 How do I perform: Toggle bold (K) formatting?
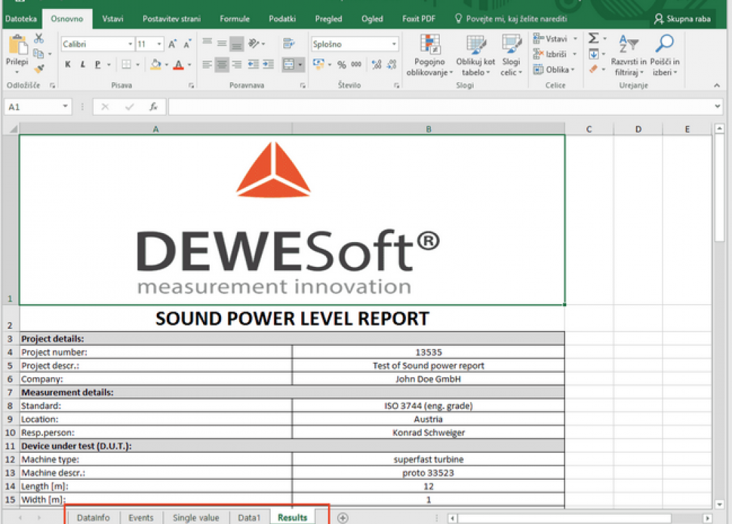(68, 64)
